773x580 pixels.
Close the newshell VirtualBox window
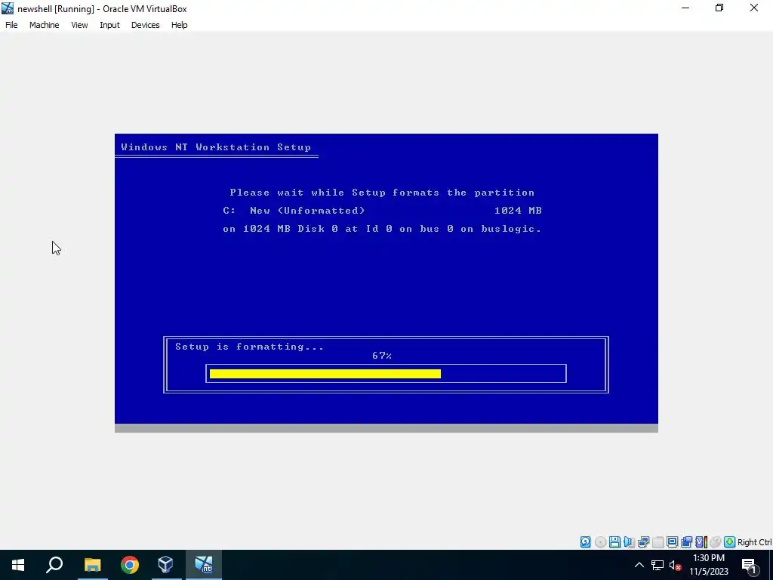[754, 8]
